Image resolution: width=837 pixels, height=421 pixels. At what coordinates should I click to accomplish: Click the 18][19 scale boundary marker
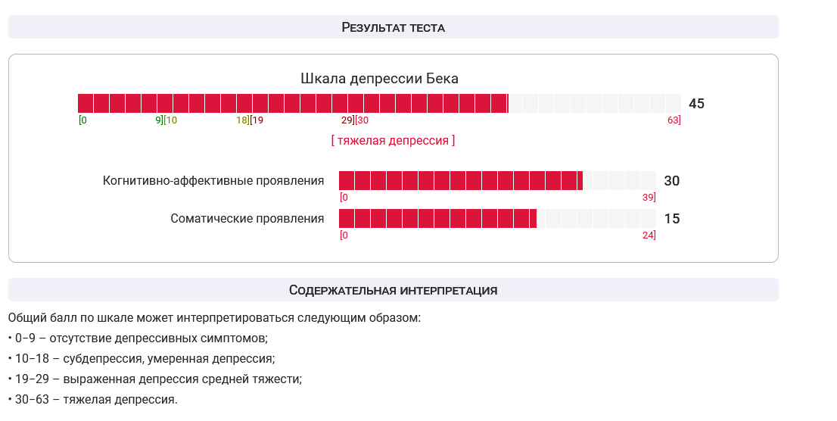click(x=250, y=120)
